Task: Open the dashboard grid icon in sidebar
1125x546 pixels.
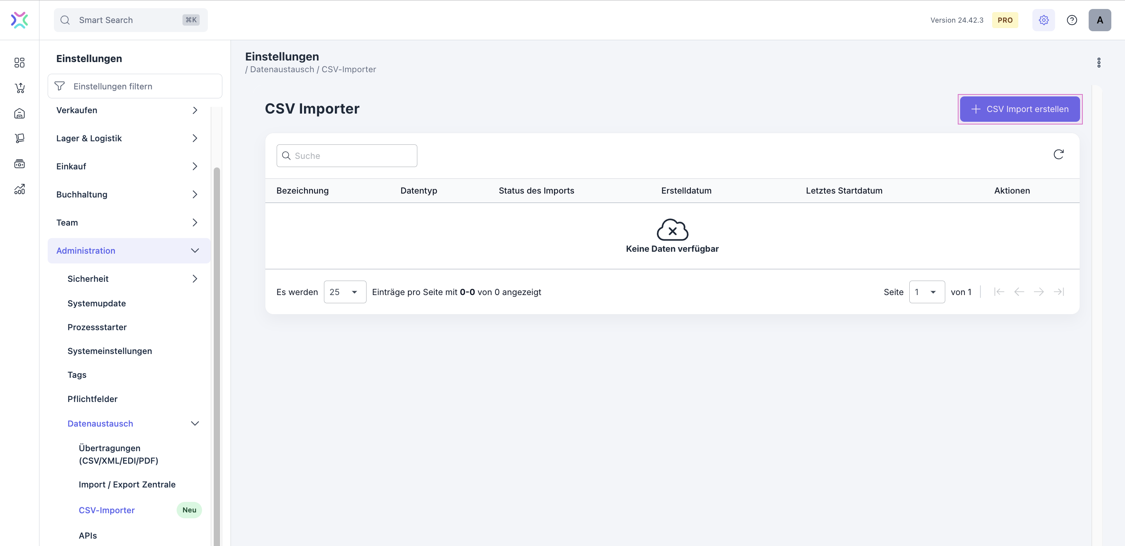Action: click(19, 62)
